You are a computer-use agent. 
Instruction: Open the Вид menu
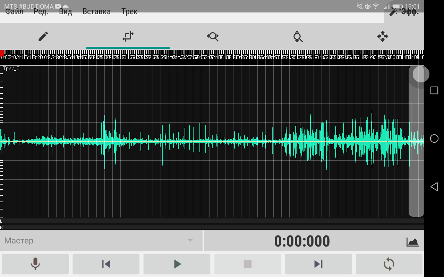(66, 12)
